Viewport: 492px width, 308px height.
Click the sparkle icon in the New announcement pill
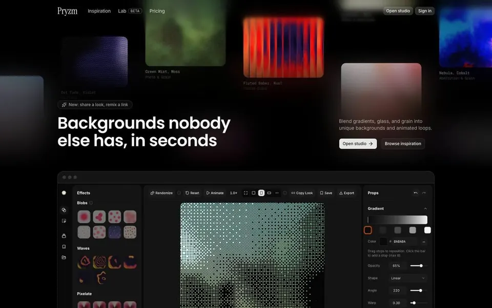tap(64, 105)
